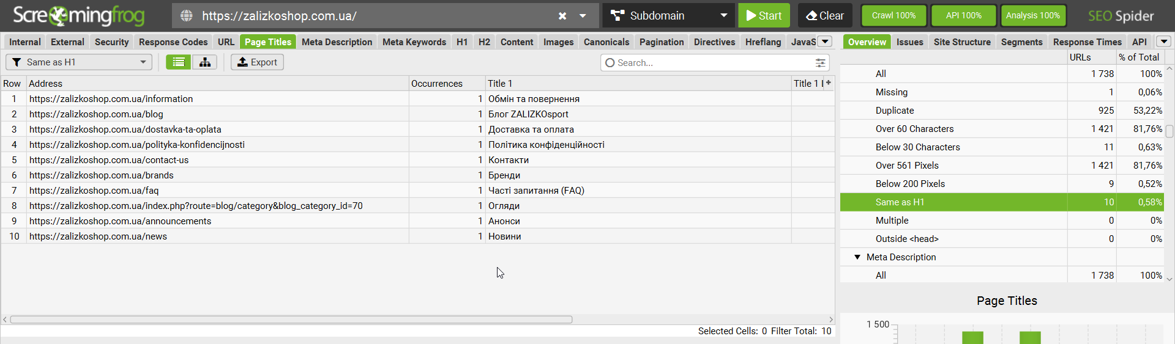Focus the Search field
Viewport: 1175px width, 344px height.
click(x=715, y=62)
